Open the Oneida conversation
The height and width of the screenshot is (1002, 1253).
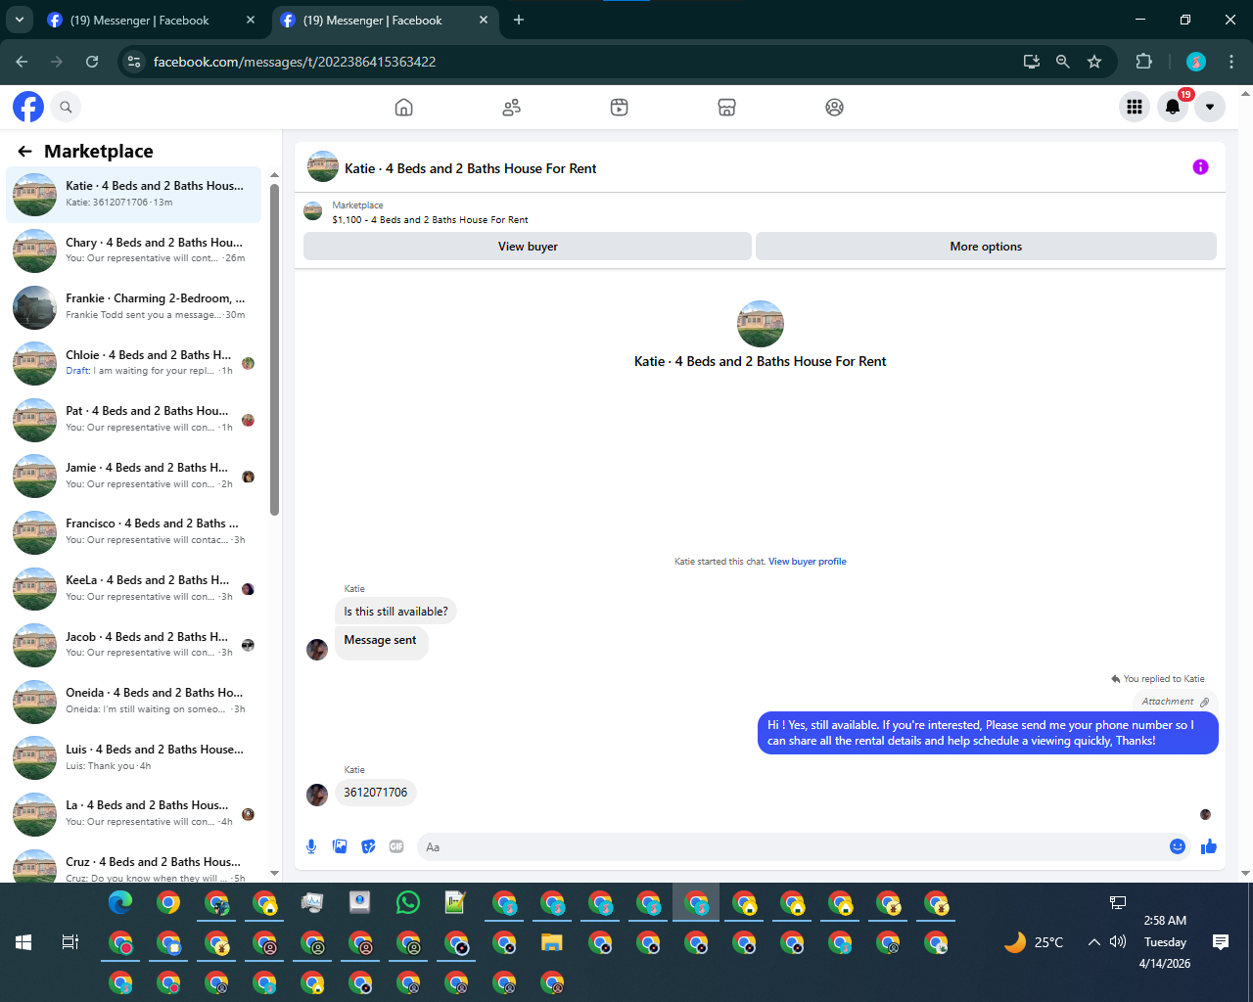point(134,701)
